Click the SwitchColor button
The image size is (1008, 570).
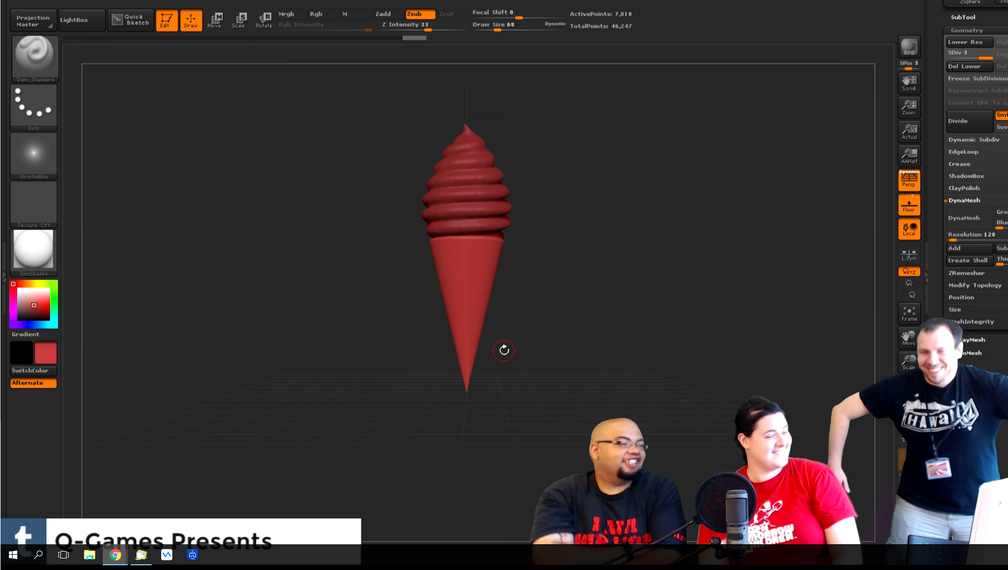tap(34, 371)
